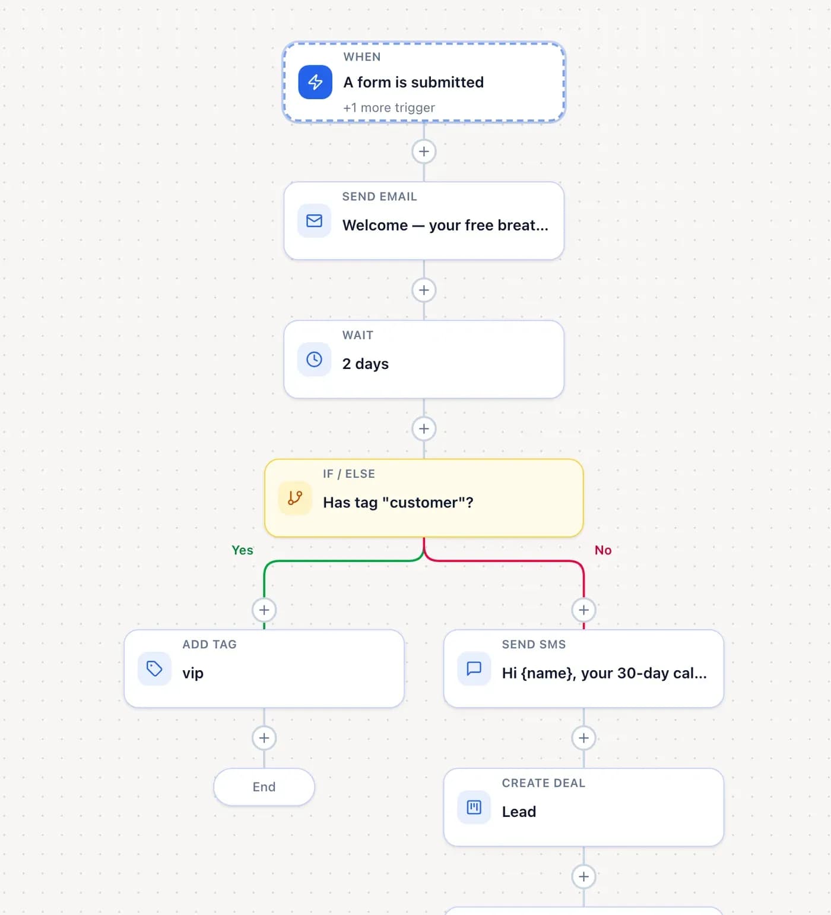Add step between Wait and If/Else
Screen dimensions: 831x915
point(424,429)
